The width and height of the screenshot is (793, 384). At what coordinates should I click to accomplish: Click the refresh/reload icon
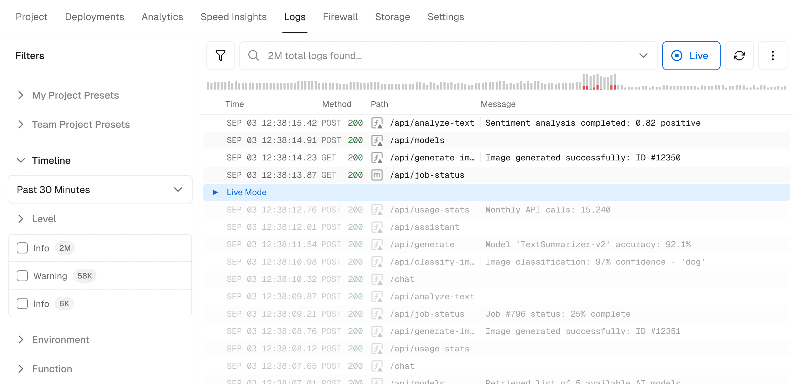tap(740, 56)
